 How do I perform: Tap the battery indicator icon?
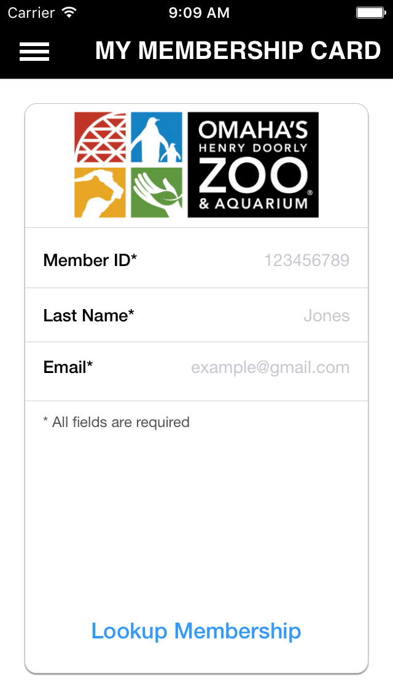click(x=370, y=12)
